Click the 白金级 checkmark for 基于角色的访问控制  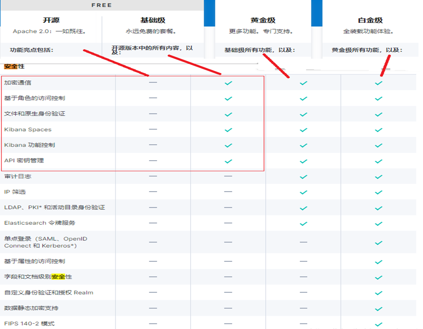pos(379,99)
